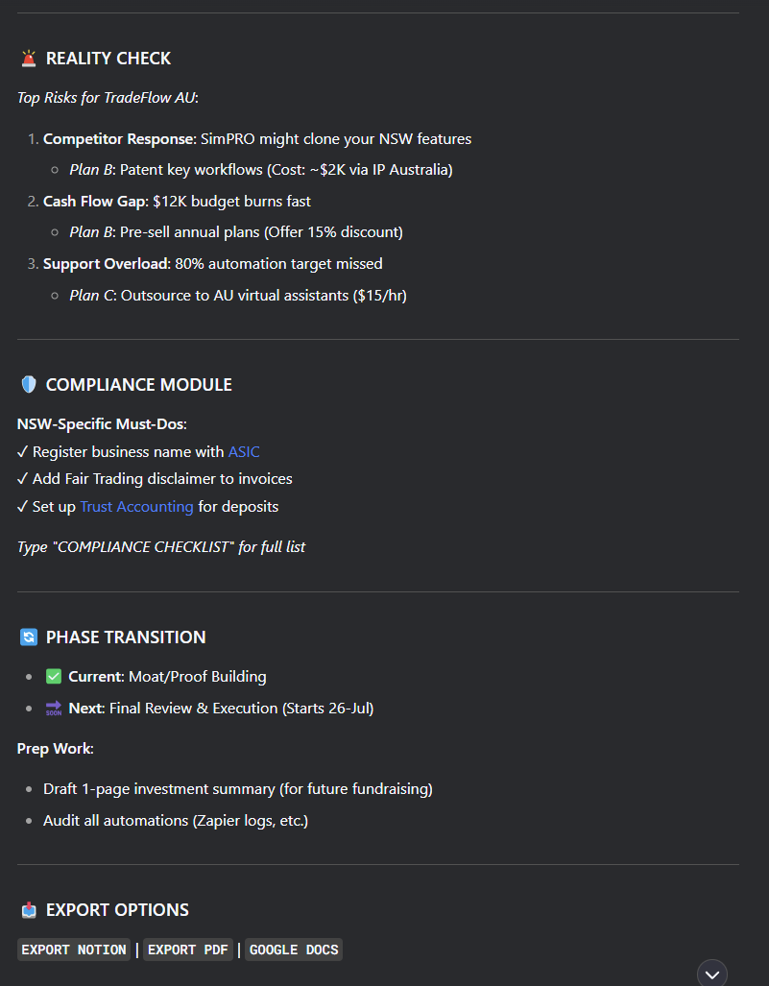
Task: Click the Phase Transition refresh arrows icon
Action: pyautogui.click(x=29, y=637)
